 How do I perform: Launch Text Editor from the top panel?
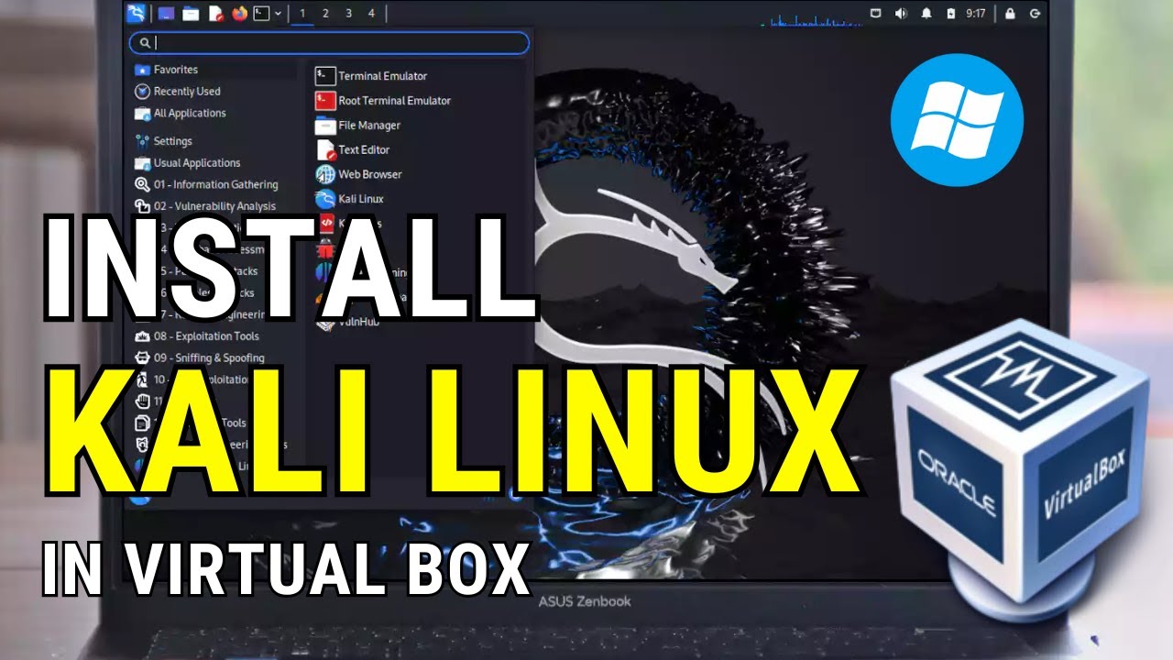[x=215, y=13]
